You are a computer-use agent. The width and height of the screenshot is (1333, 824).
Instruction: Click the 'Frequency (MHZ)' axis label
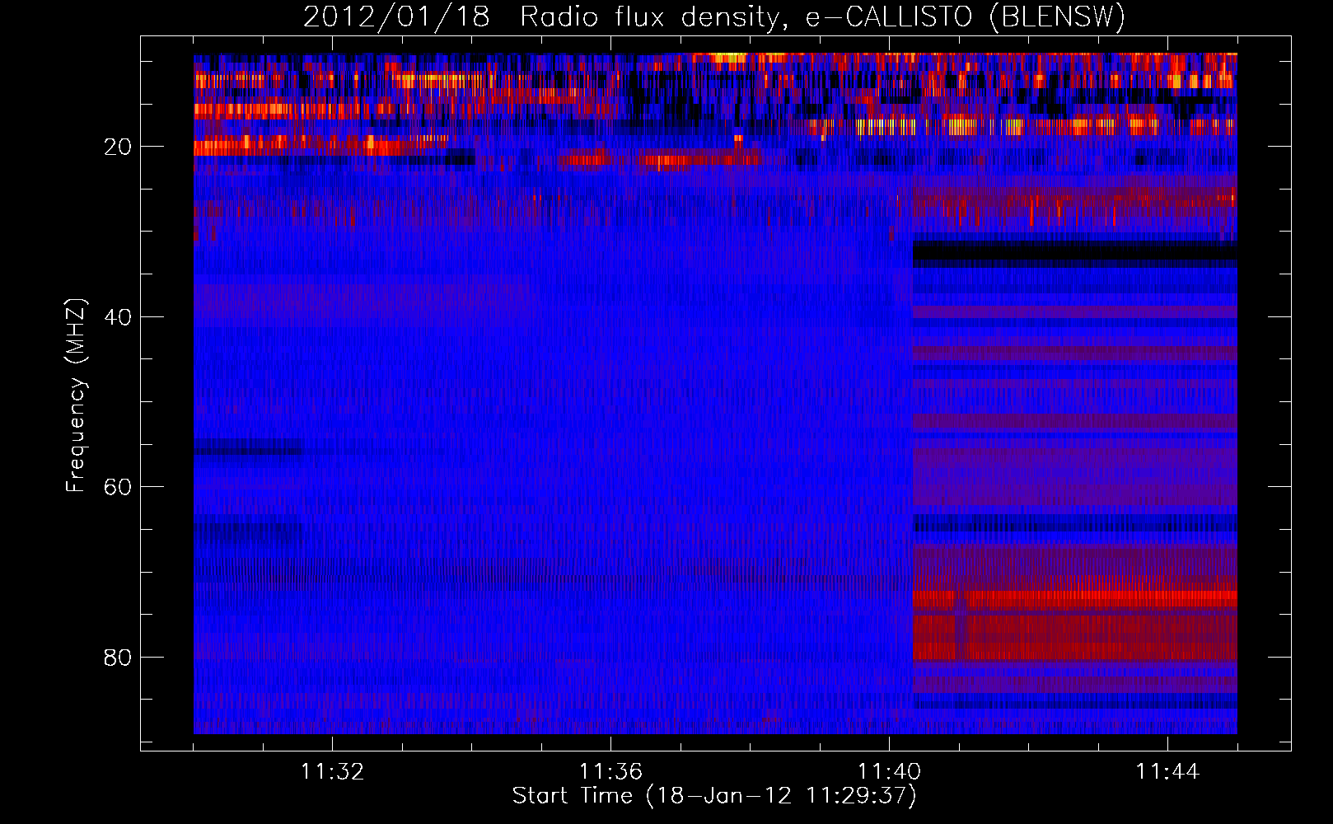click(76, 396)
